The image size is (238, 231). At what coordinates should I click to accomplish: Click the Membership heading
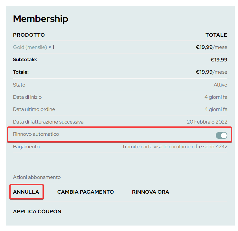41,19
